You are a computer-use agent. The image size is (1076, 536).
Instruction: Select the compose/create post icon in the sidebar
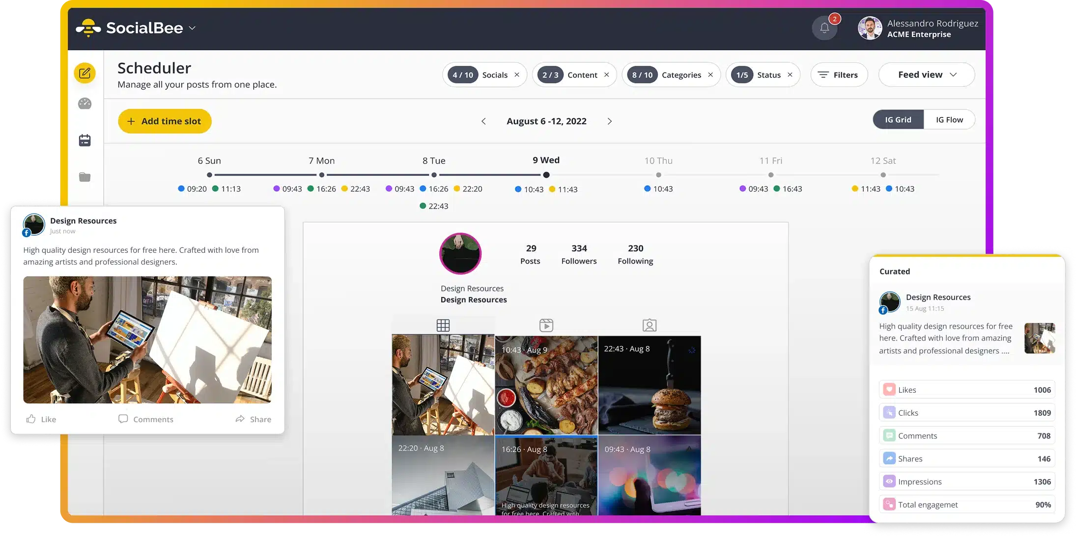tap(85, 73)
